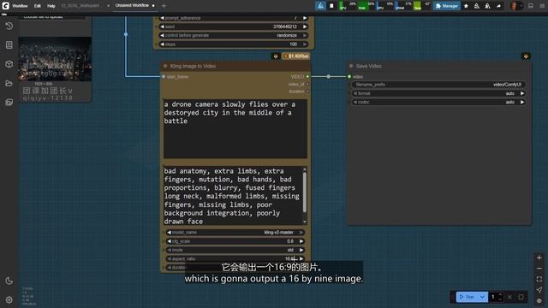The image size is (548, 308).
Task: Open the queue history sidebar panel
Action: (x=9, y=27)
